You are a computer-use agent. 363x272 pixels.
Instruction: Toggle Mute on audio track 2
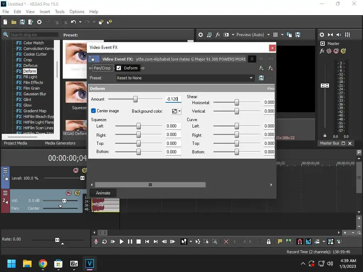[x=69, y=193]
